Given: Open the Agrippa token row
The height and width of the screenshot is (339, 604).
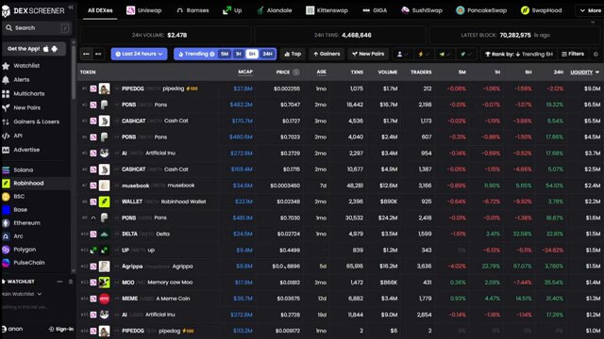Looking at the screenshot, I should click(340, 266).
